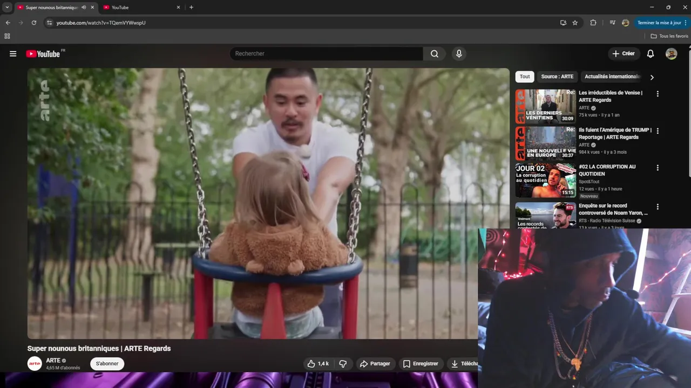691x388 pixels.
Task: Select the Source : ARTE chip
Action: click(x=557, y=77)
